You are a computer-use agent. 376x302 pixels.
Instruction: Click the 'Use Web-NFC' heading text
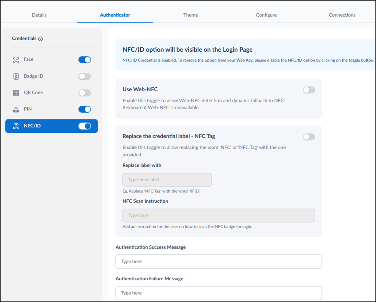(x=140, y=89)
